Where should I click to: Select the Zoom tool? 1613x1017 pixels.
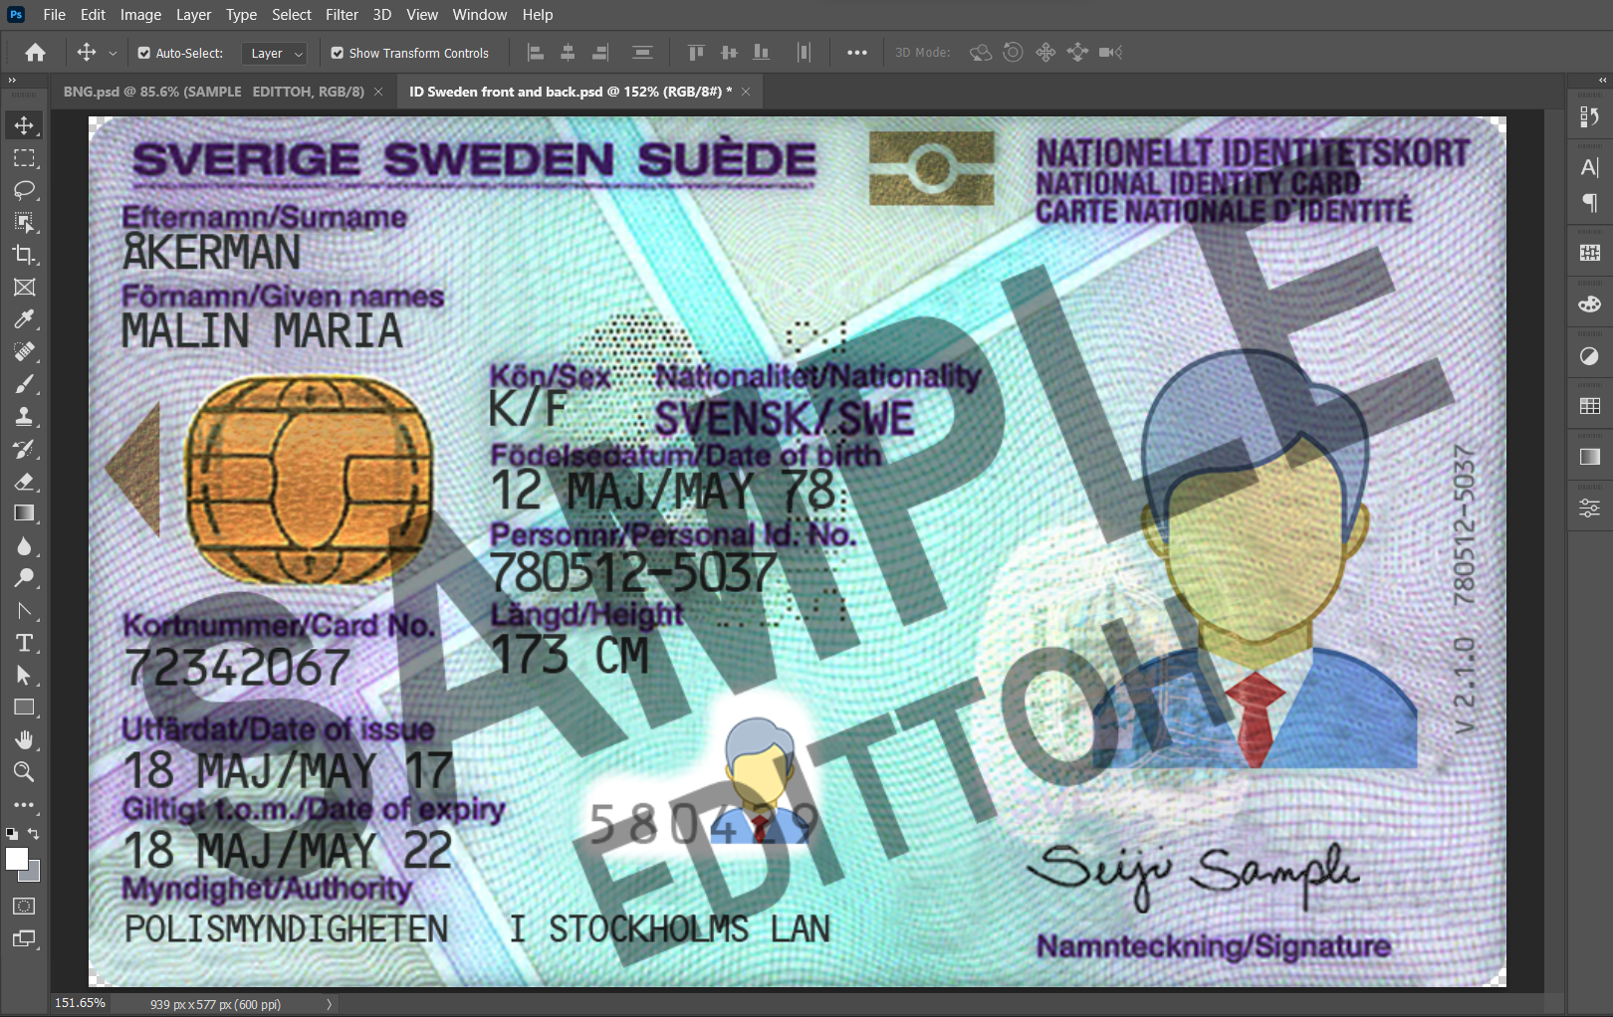point(24,771)
